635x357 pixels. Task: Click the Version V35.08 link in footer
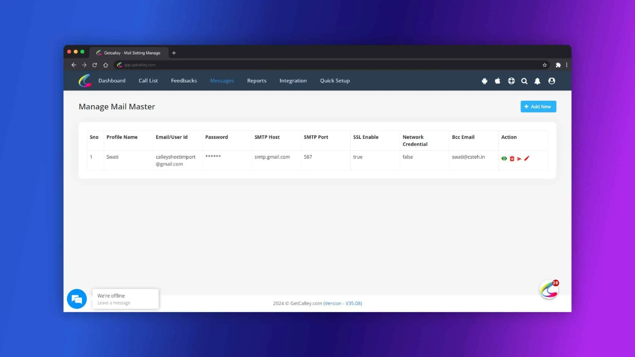point(343,303)
